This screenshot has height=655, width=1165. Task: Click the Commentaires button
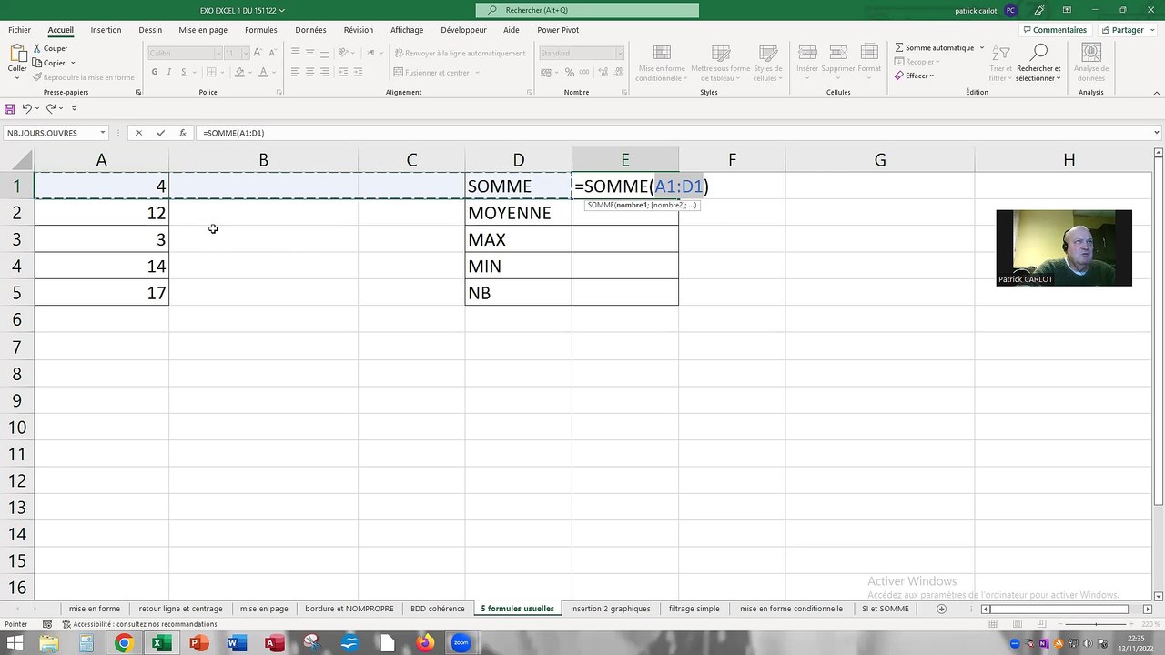pos(1054,30)
